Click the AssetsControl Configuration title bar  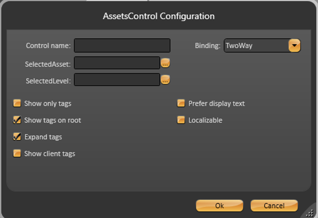point(159,16)
